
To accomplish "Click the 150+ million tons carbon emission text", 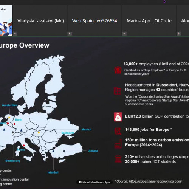I will point(157,143).
